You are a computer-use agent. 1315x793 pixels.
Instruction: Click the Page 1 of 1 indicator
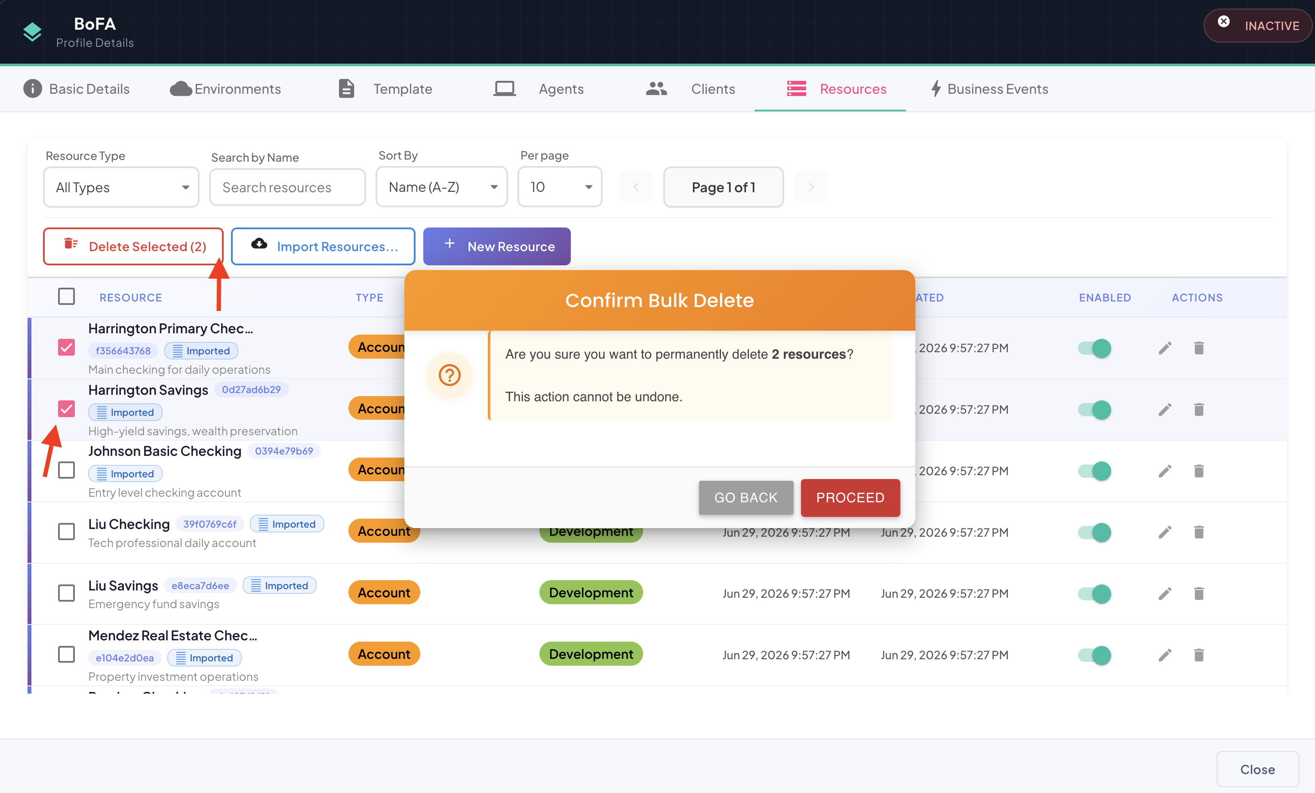pyautogui.click(x=723, y=187)
